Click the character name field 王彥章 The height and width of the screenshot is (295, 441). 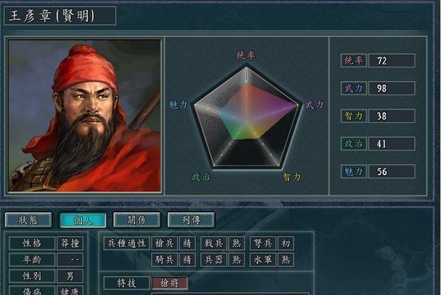(60, 15)
